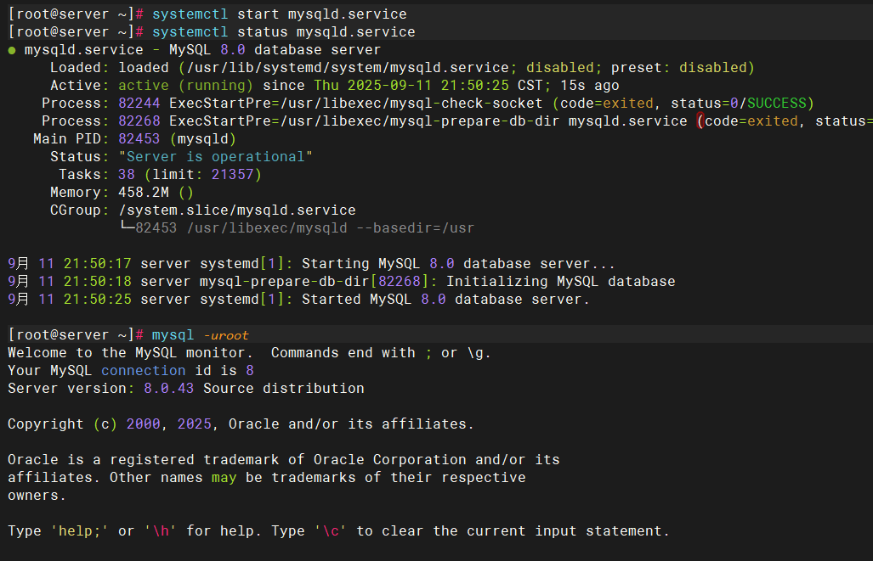
Task: Click the '15s ago' uptime text
Action: point(590,85)
